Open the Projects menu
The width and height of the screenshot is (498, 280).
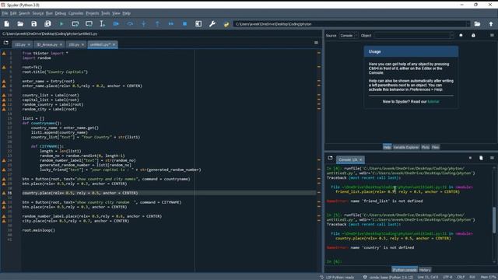[x=93, y=13]
